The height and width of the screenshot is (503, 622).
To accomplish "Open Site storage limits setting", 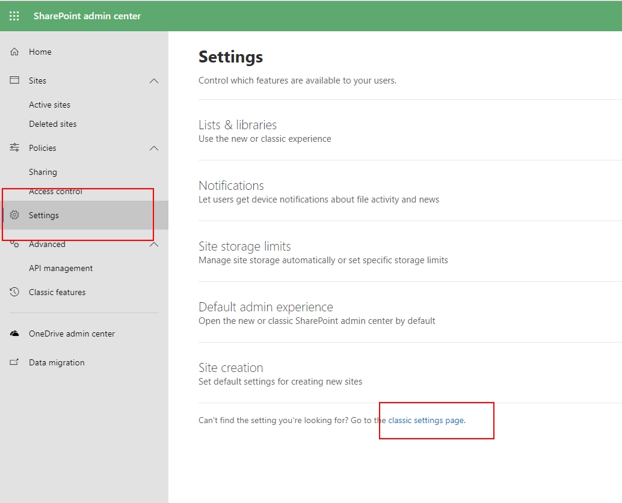I will [x=245, y=246].
